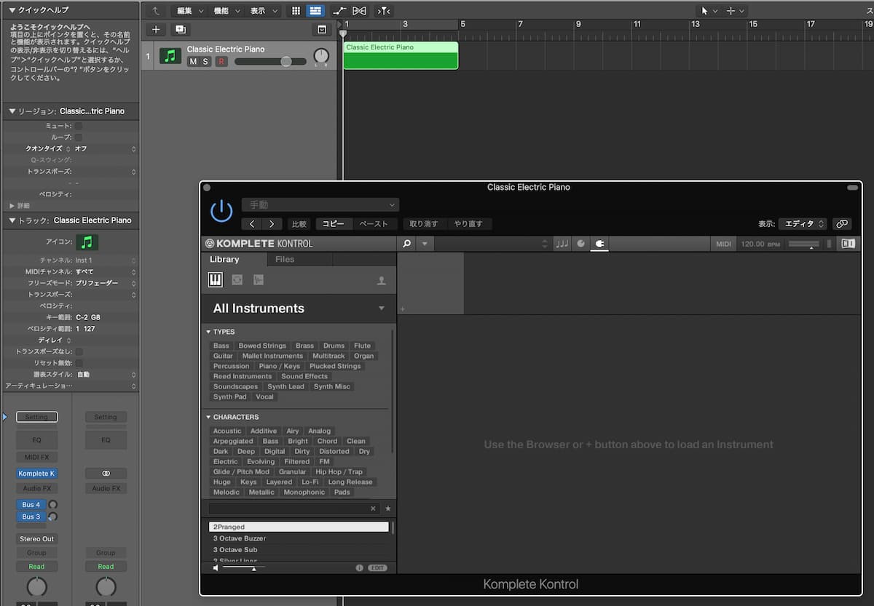Click the catch playhead button

[x=384, y=11]
